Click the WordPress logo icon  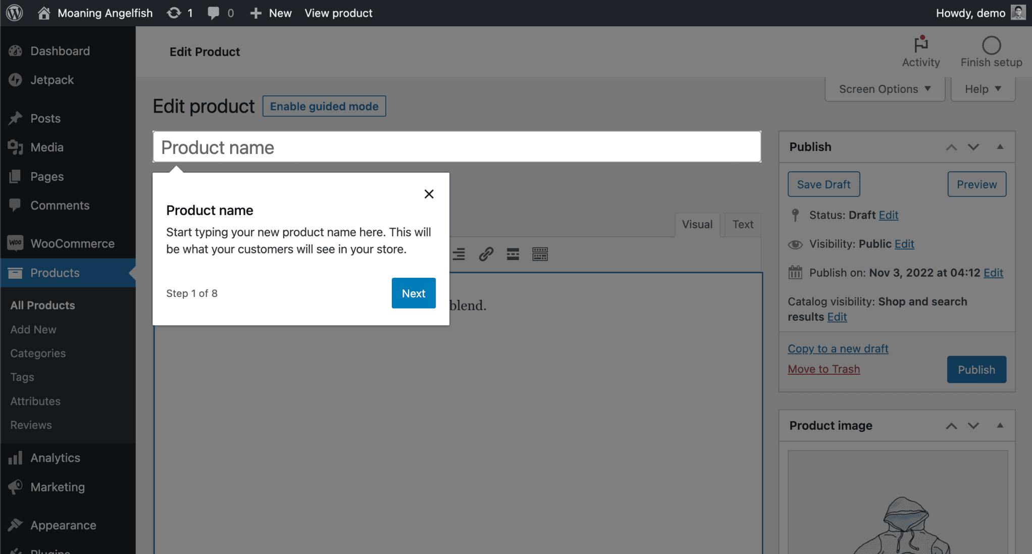click(15, 13)
